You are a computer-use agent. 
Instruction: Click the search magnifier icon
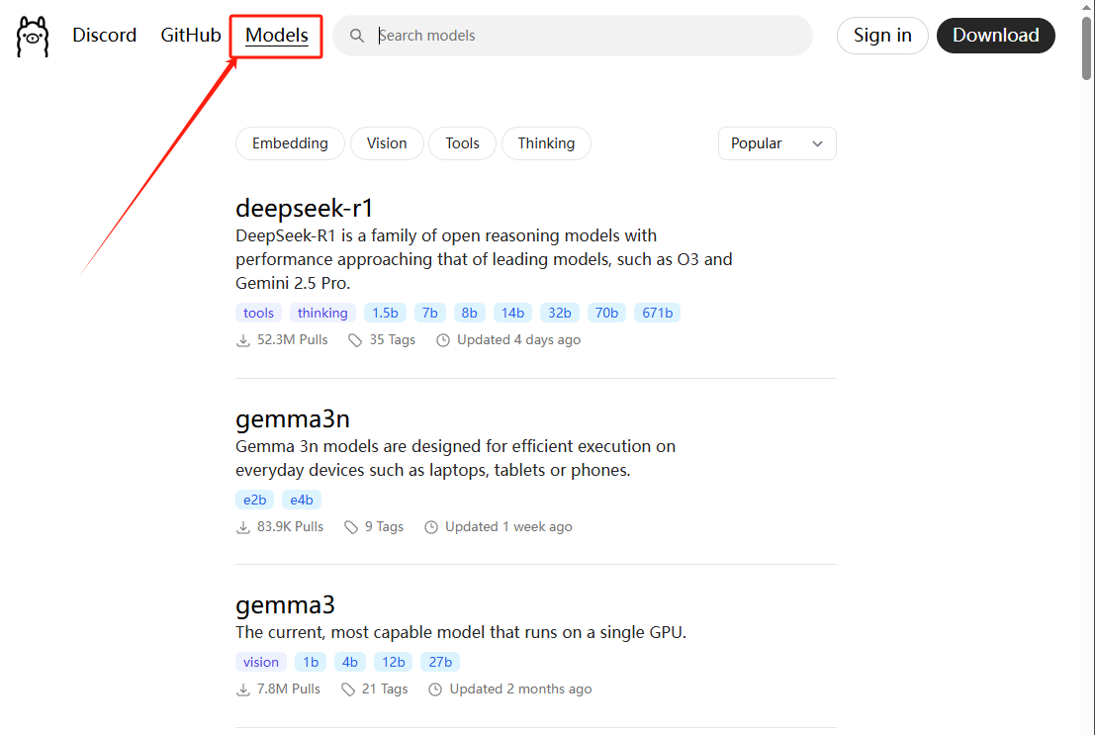point(357,36)
